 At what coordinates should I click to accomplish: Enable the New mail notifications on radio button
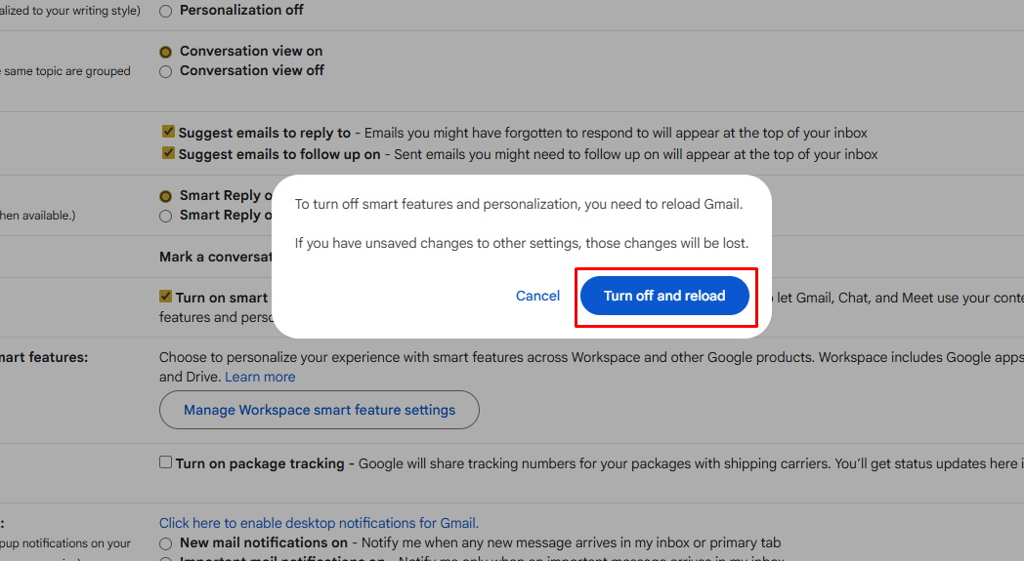165,543
